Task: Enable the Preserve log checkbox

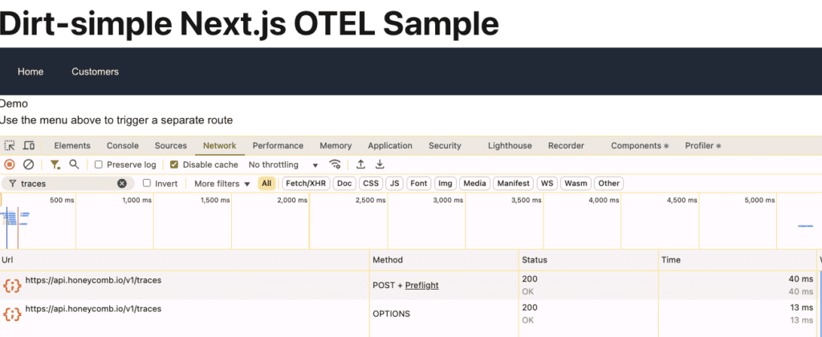Action: click(99, 164)
